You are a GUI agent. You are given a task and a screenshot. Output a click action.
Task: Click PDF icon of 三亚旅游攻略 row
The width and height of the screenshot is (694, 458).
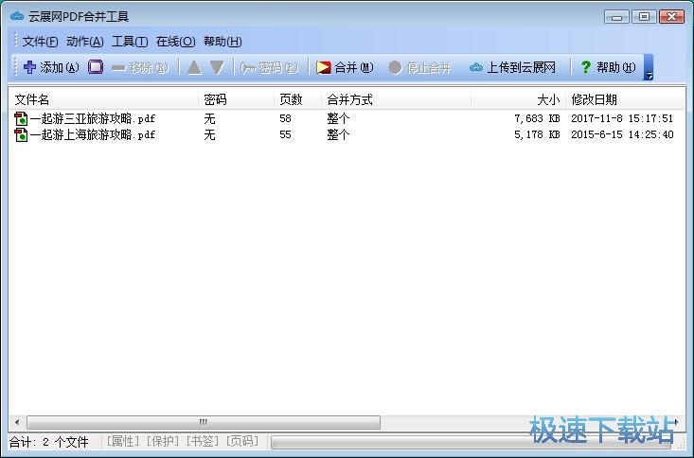coord(21,118)
